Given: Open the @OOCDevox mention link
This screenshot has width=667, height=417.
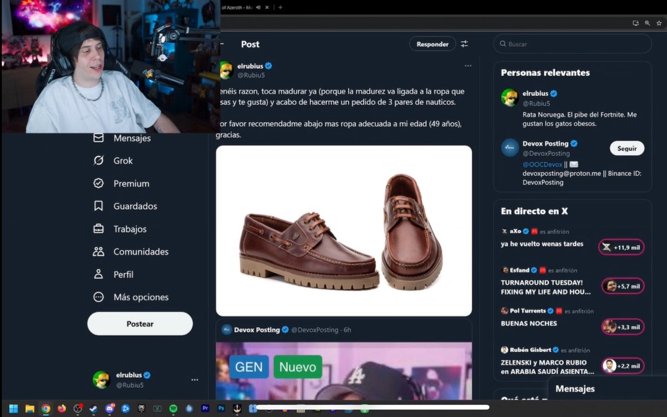Looking at the screenshot, I should coord(542,165).
